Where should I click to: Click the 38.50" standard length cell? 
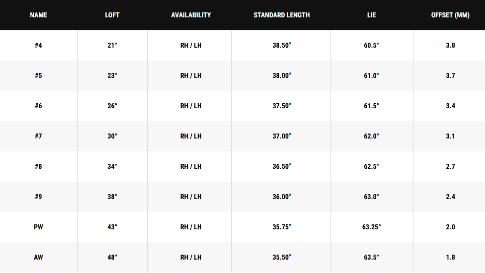click(282, 46)
